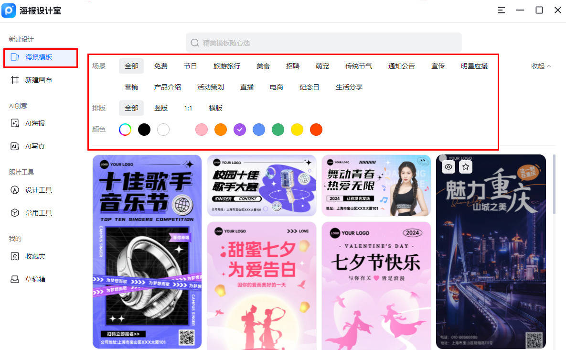This screenshot has width=566, height=350.
Task: Preview 魅力重庆 template with eye icon
Action: [449, 167]
